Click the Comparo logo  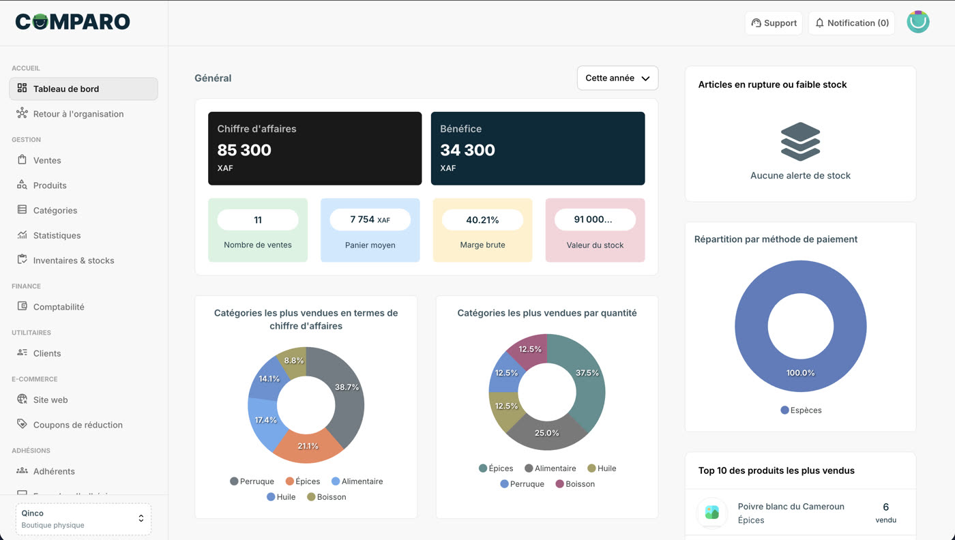(x=72, y=22)
